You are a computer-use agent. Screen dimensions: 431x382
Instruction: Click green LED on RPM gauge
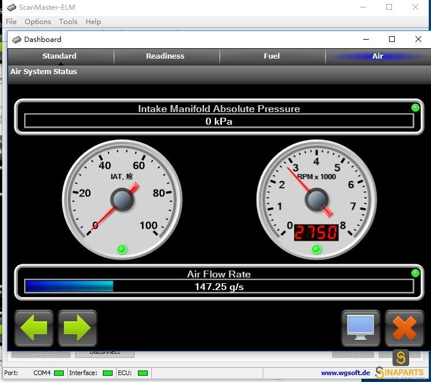316,249
